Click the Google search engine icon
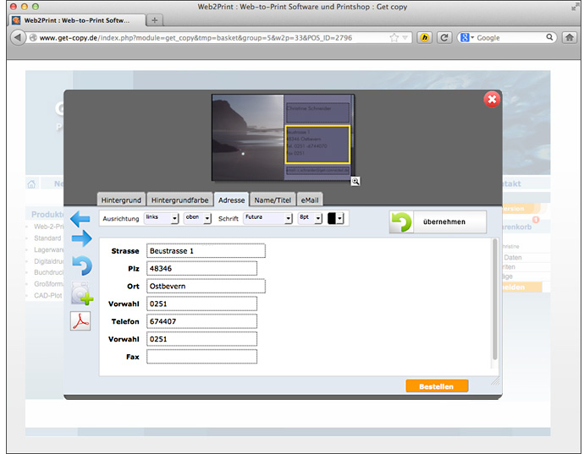Screen dimensions: 584x454 tap(465, 37)
